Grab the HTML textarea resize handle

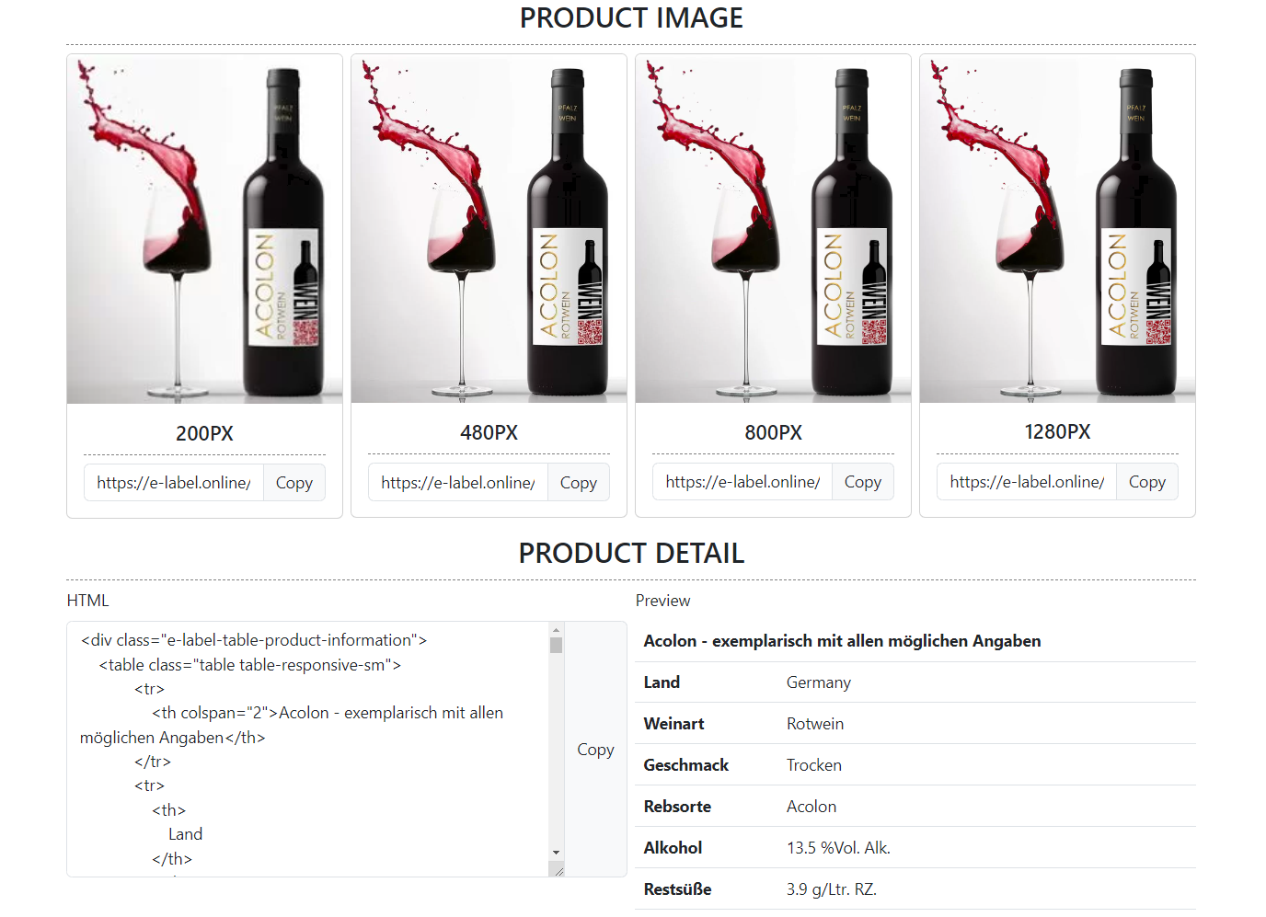558,870
